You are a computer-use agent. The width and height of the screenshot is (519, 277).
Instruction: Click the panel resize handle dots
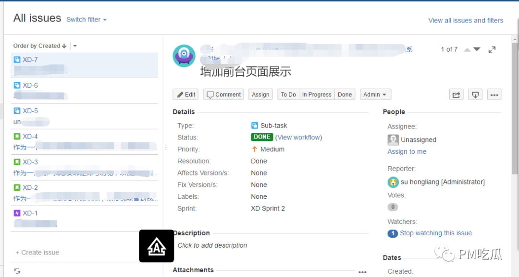tap(166, 148)
